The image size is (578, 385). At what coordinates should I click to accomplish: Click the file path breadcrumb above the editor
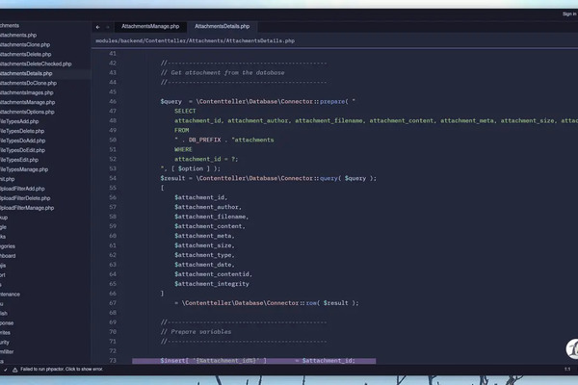[195, 41]
